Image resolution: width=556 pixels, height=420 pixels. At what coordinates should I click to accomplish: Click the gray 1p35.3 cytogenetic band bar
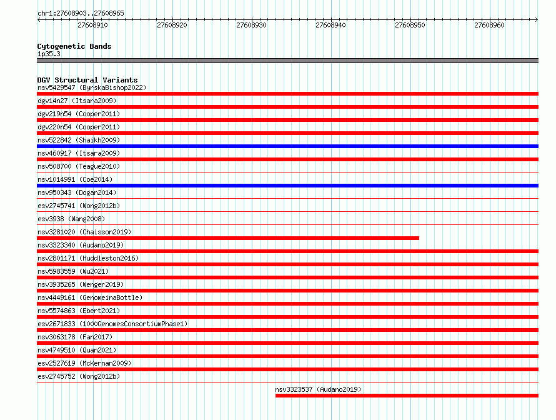[x=287, y=61]
